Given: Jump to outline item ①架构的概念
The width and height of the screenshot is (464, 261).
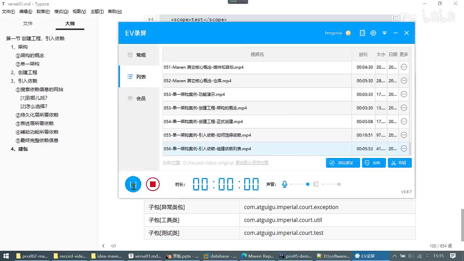Looking at the screenshot, I should pos(30,55).
